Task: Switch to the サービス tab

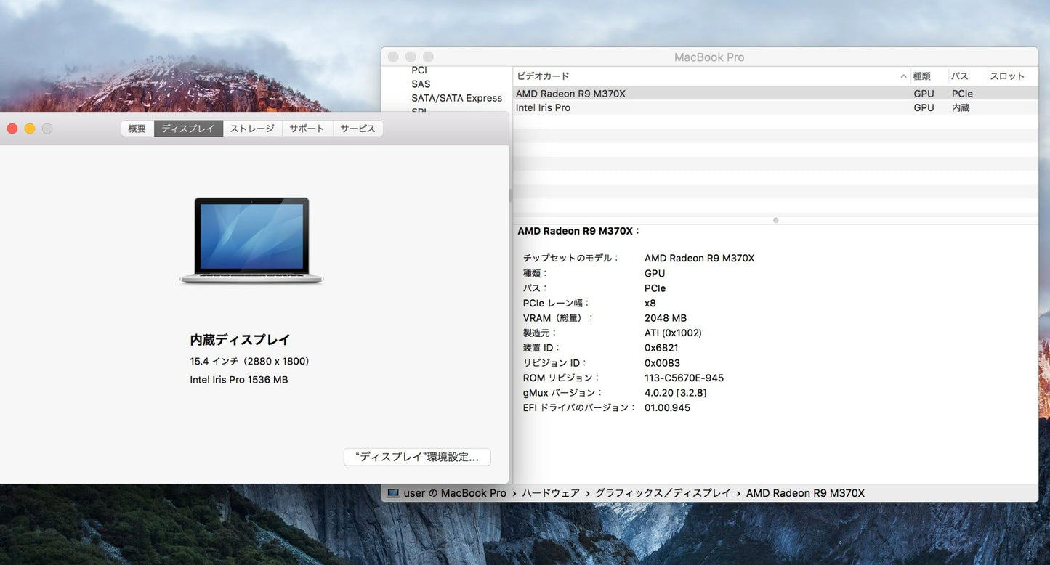Action: point(358,129)
